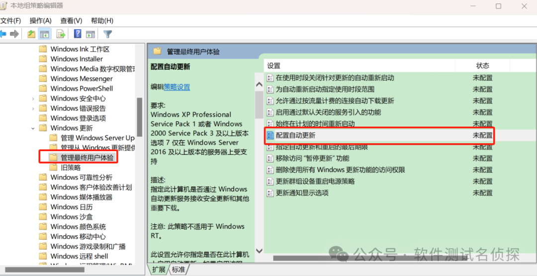This screenshot has height=276, width=537.
Task: Expand the Windows 安全中心 tree node
Action: tap(33, 98)
